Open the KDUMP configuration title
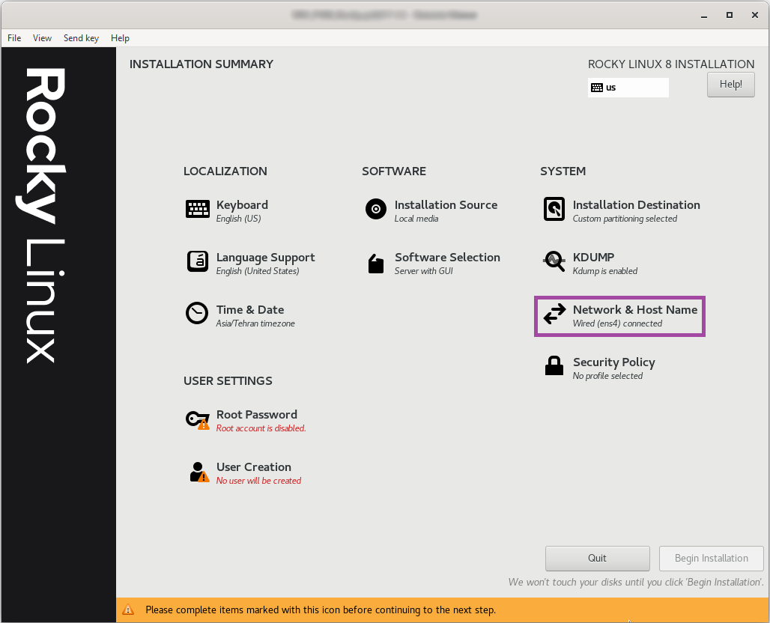Viewport: 770px width, 623px height. [x=593, y=258]
